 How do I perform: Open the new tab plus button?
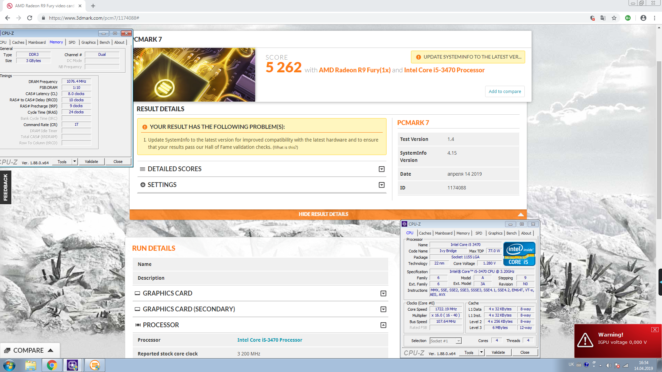point(93,6)
